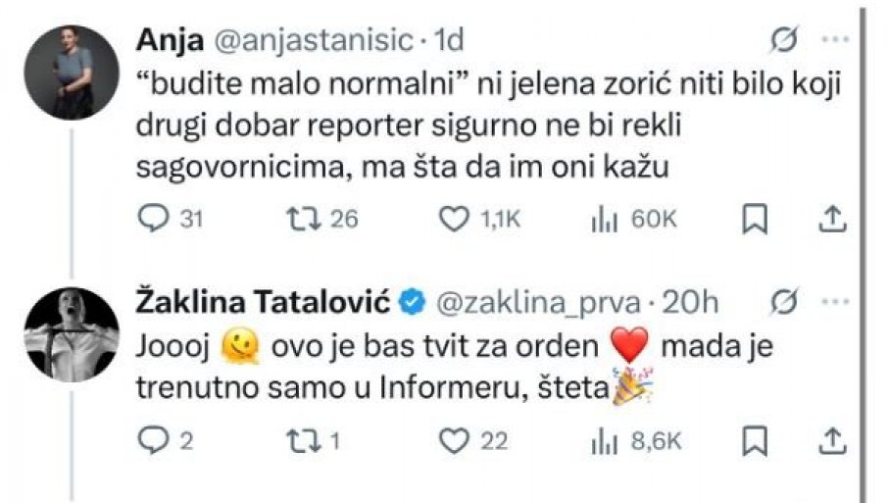888x503 pixels.
Task: Reply to Anja's tweet
Action: (153, 220)
